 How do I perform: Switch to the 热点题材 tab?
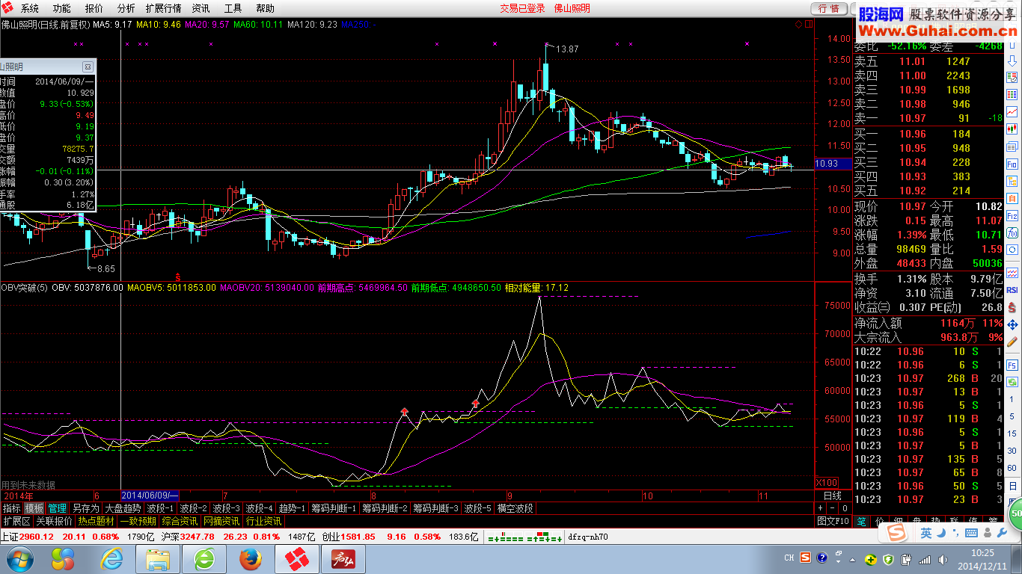tap(97, 521)
